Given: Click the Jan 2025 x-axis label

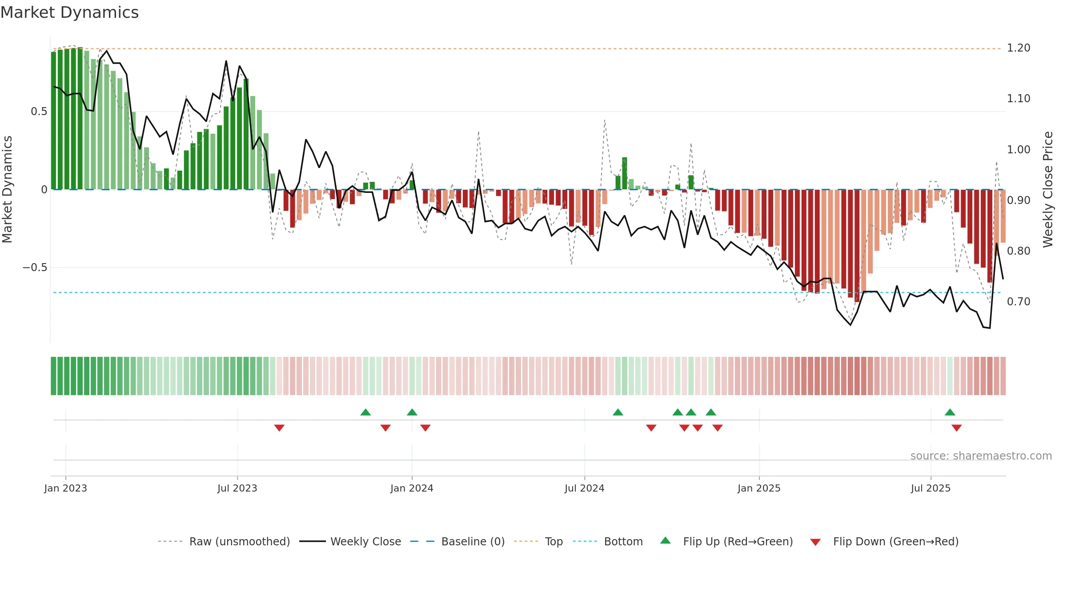Looking at the screenshot, I should click(x=759, y=488).
